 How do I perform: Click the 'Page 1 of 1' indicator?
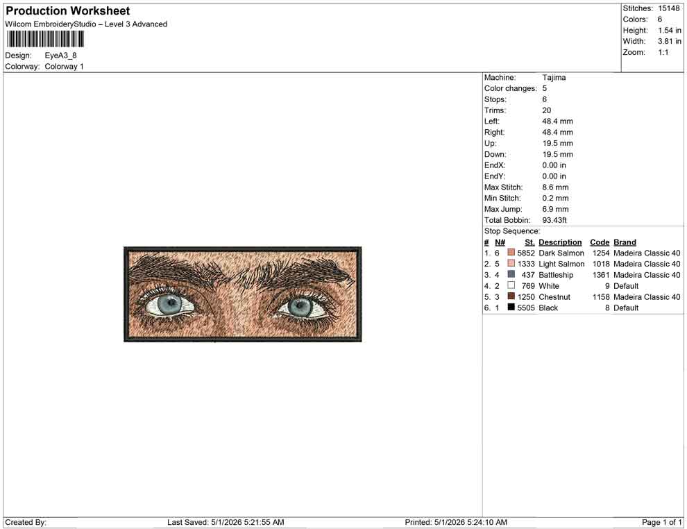pyautogui.click(x=661, y=522)
